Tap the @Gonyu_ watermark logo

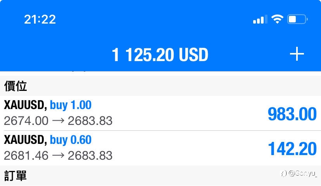coord(299,173)
